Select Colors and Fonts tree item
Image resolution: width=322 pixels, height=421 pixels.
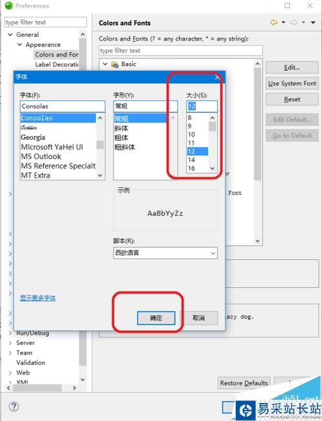click(57, 55)
